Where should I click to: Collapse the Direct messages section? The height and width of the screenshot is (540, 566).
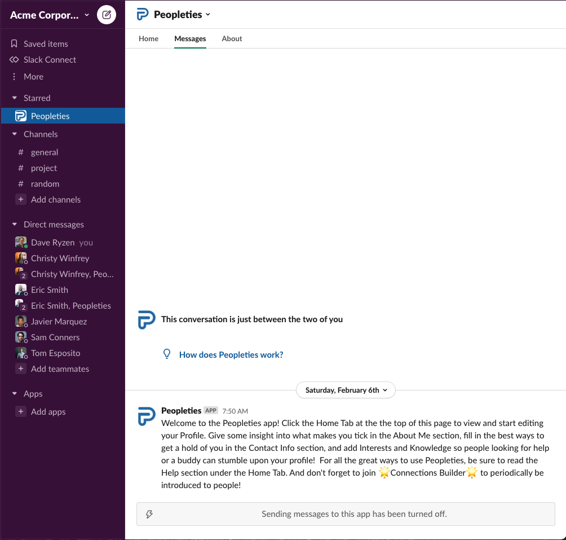15,225
